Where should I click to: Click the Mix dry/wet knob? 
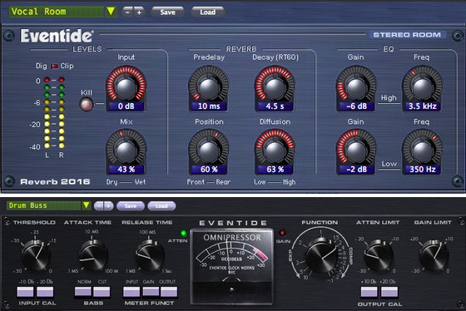point(126,151)
